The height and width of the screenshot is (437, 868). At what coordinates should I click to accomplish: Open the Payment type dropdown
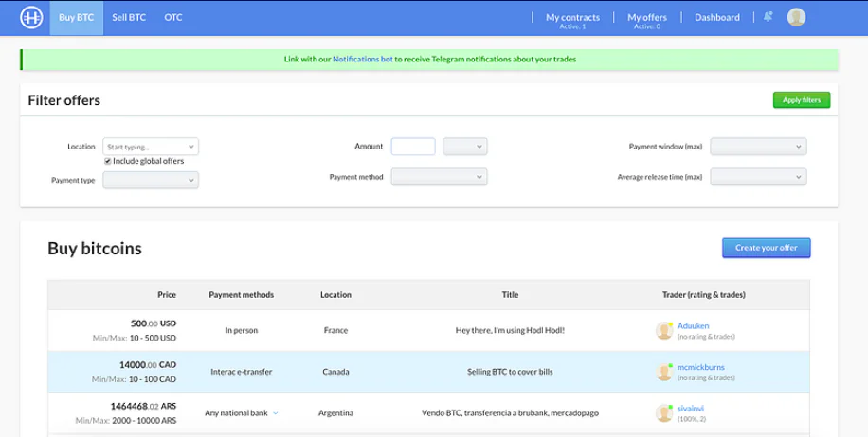click(x=151, y=180)
